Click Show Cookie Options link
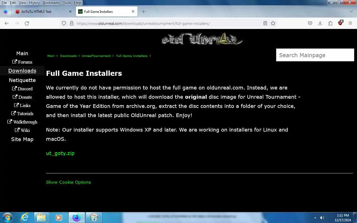The height and width of the screenshot is (223, 357). (x=68, y=182)
